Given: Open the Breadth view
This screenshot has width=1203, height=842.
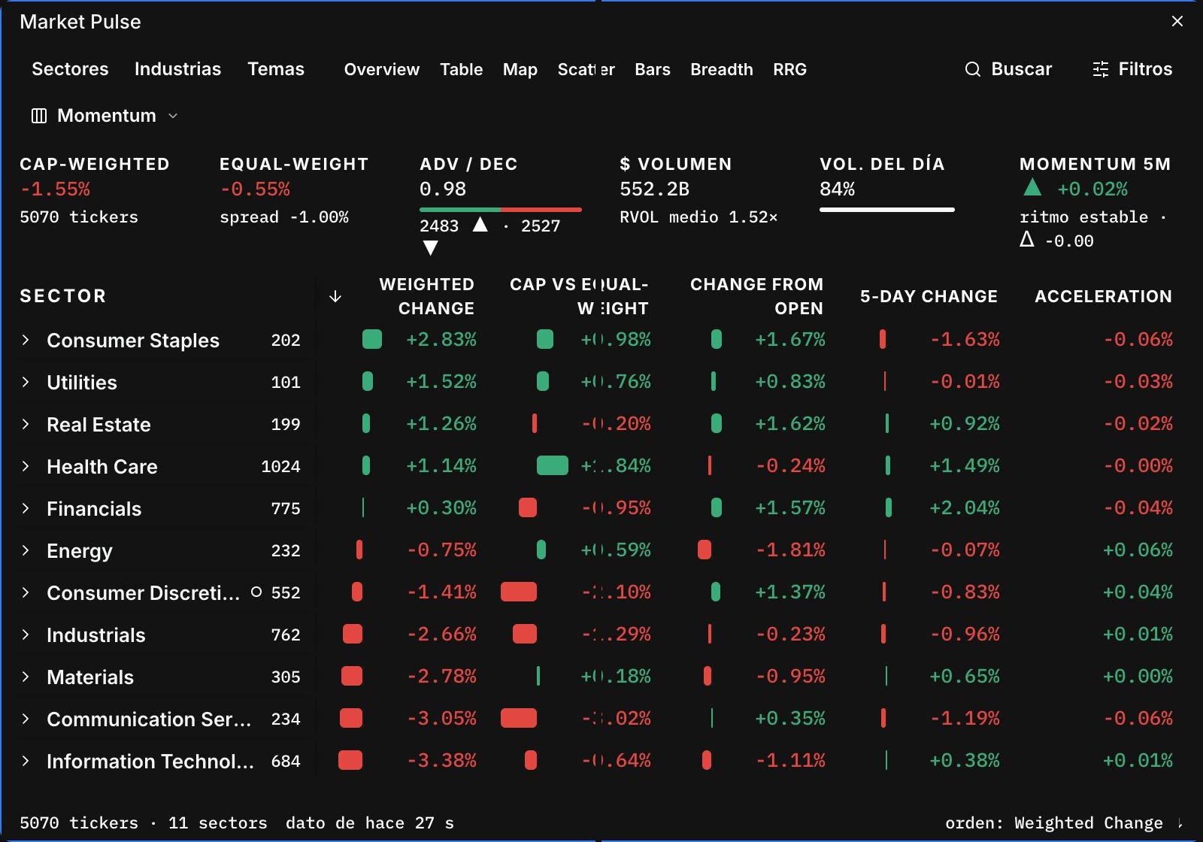Looking at the screenshot, I should coord(722,69).
